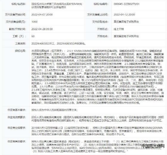Select 投标人须出具加盖公章的承诺函 text

pyautogui.click(x=49, y=142)
